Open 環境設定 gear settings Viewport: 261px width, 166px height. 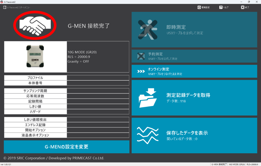pos(203,7)
